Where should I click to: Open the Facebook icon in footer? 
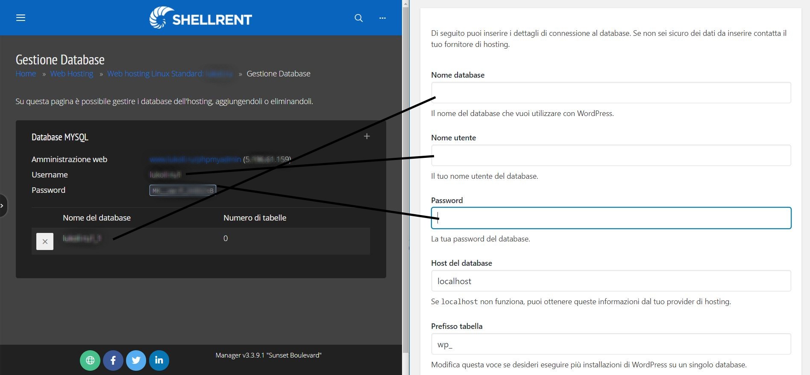point(113,360)
